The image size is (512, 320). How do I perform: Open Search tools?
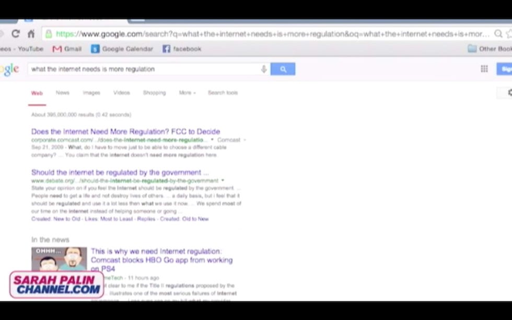tap(223, 93)
